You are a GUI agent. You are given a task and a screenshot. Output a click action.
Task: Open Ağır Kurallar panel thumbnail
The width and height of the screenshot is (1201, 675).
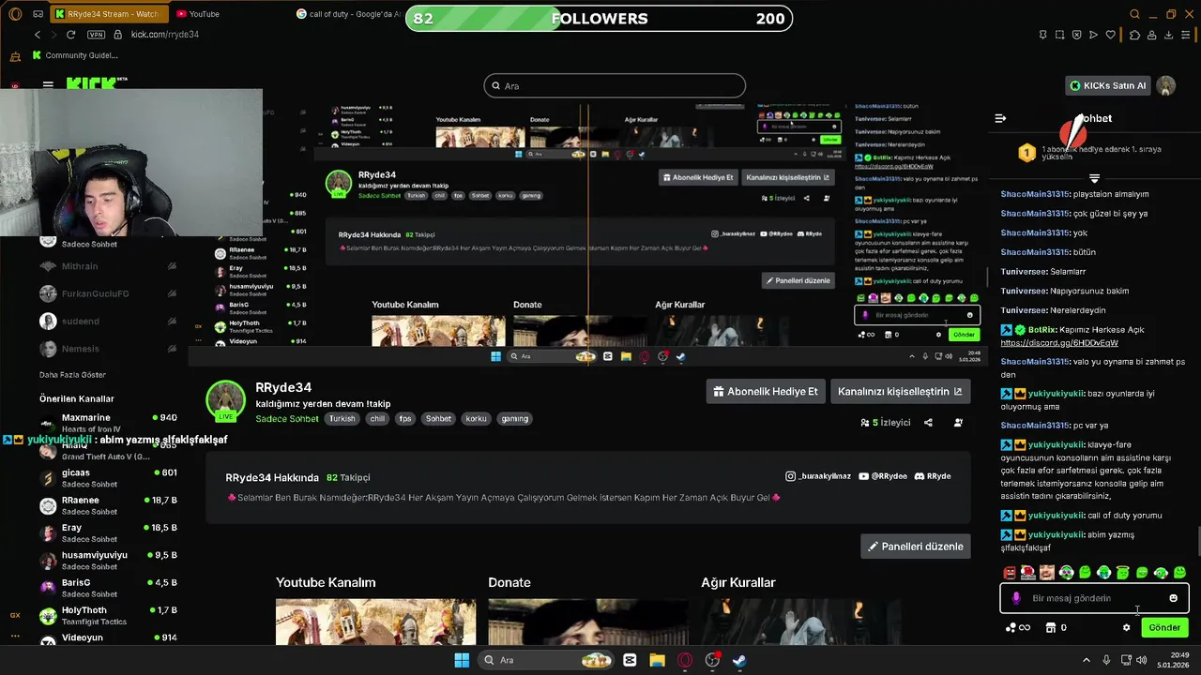click(x=800, y=622)
